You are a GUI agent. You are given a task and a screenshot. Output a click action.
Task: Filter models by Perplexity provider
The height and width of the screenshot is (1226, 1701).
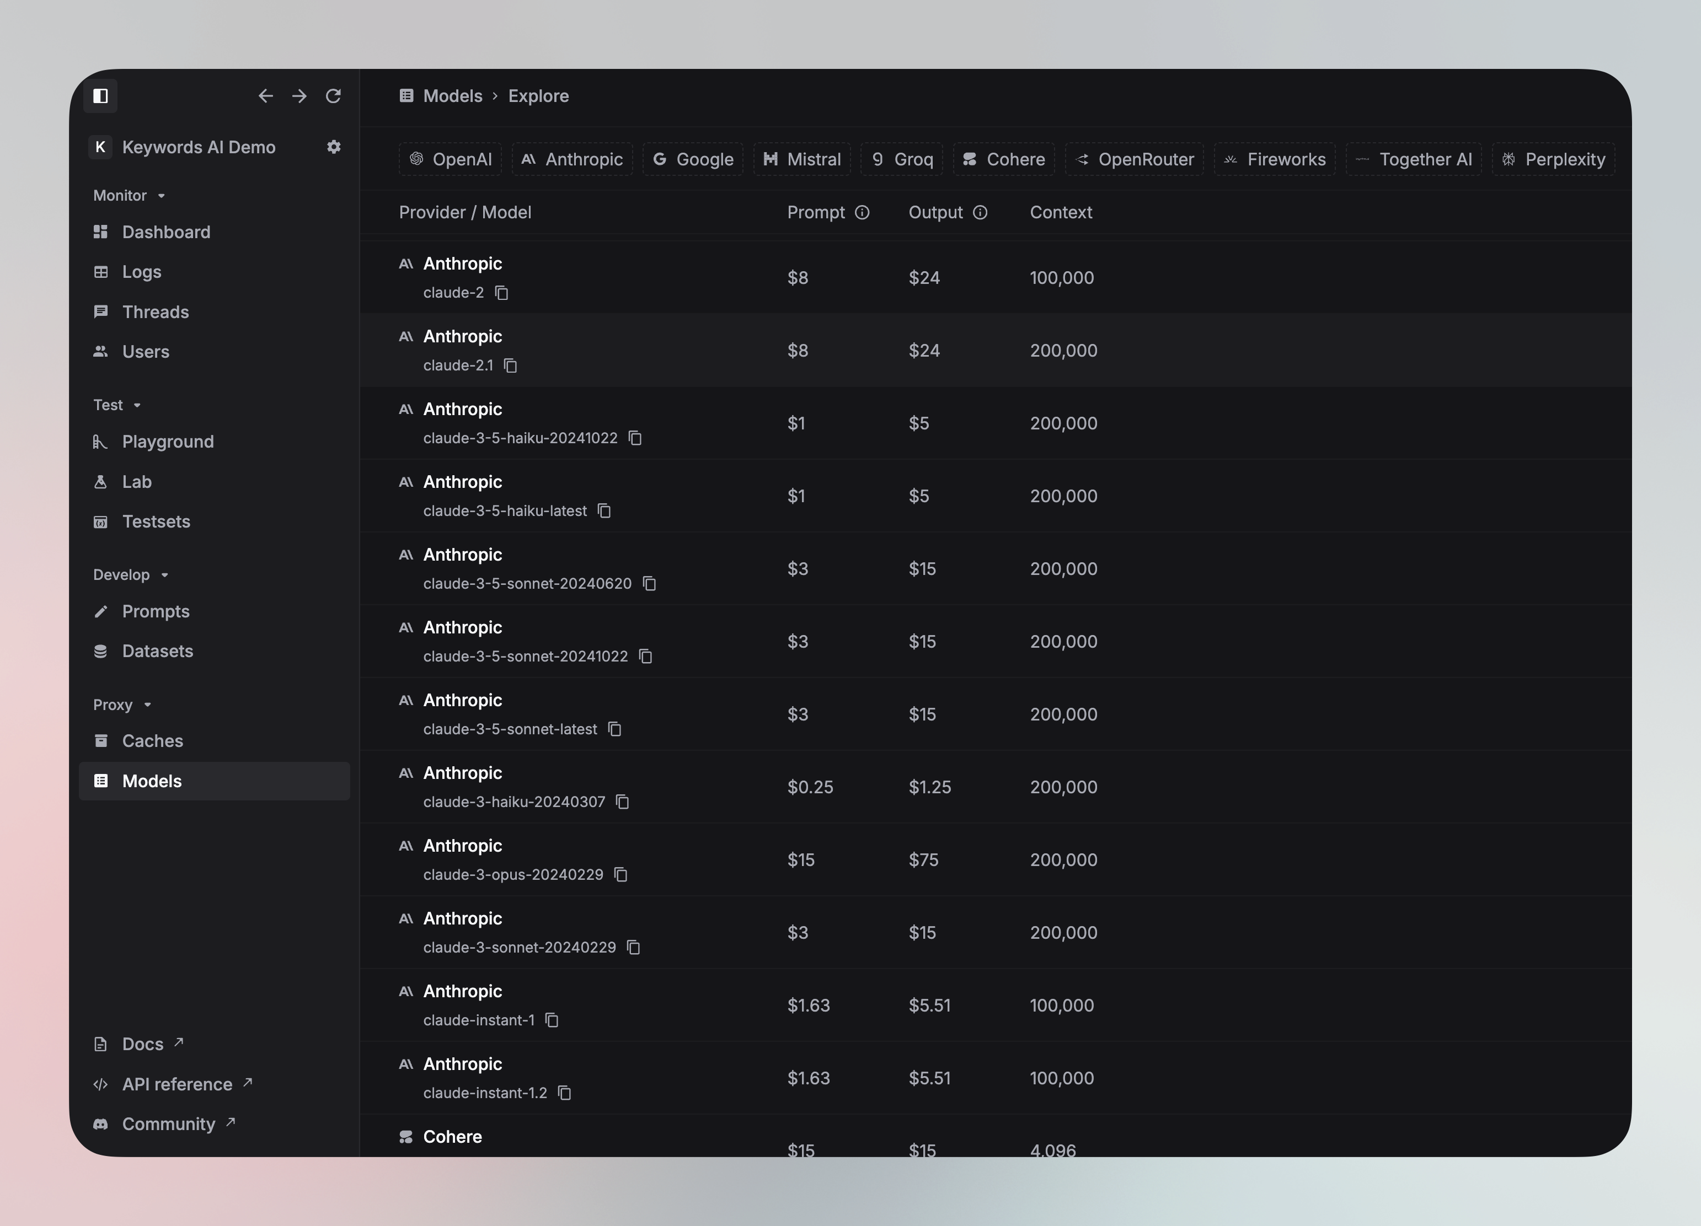(1554, 160)
